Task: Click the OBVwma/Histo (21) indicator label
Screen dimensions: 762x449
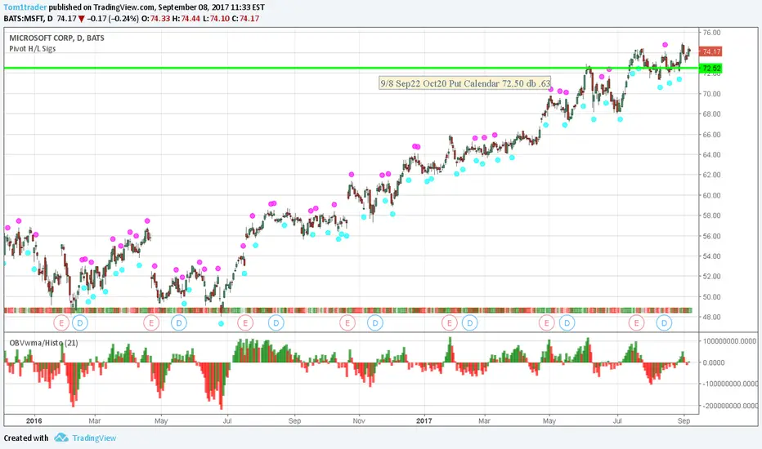Action: click(43, 343)
